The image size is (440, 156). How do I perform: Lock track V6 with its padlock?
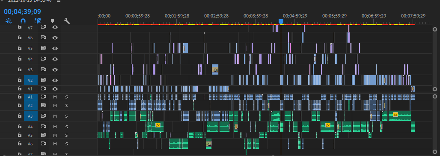coord(20,37)
